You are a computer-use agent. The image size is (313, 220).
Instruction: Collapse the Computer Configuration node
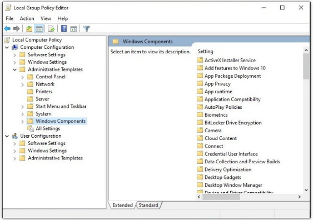[x=7, y=47]
